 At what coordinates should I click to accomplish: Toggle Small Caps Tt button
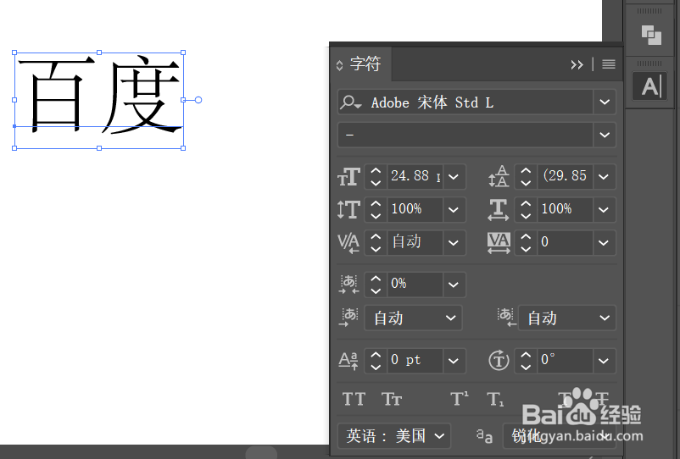pyautogui.click(x=392, y=399)
